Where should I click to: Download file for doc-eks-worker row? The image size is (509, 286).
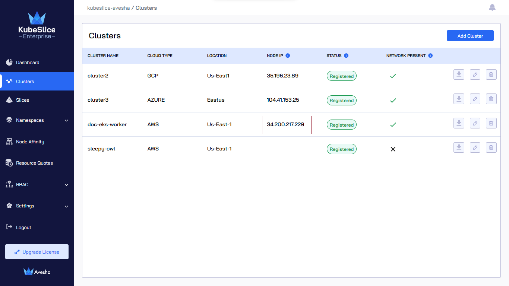tap(459, 123)
